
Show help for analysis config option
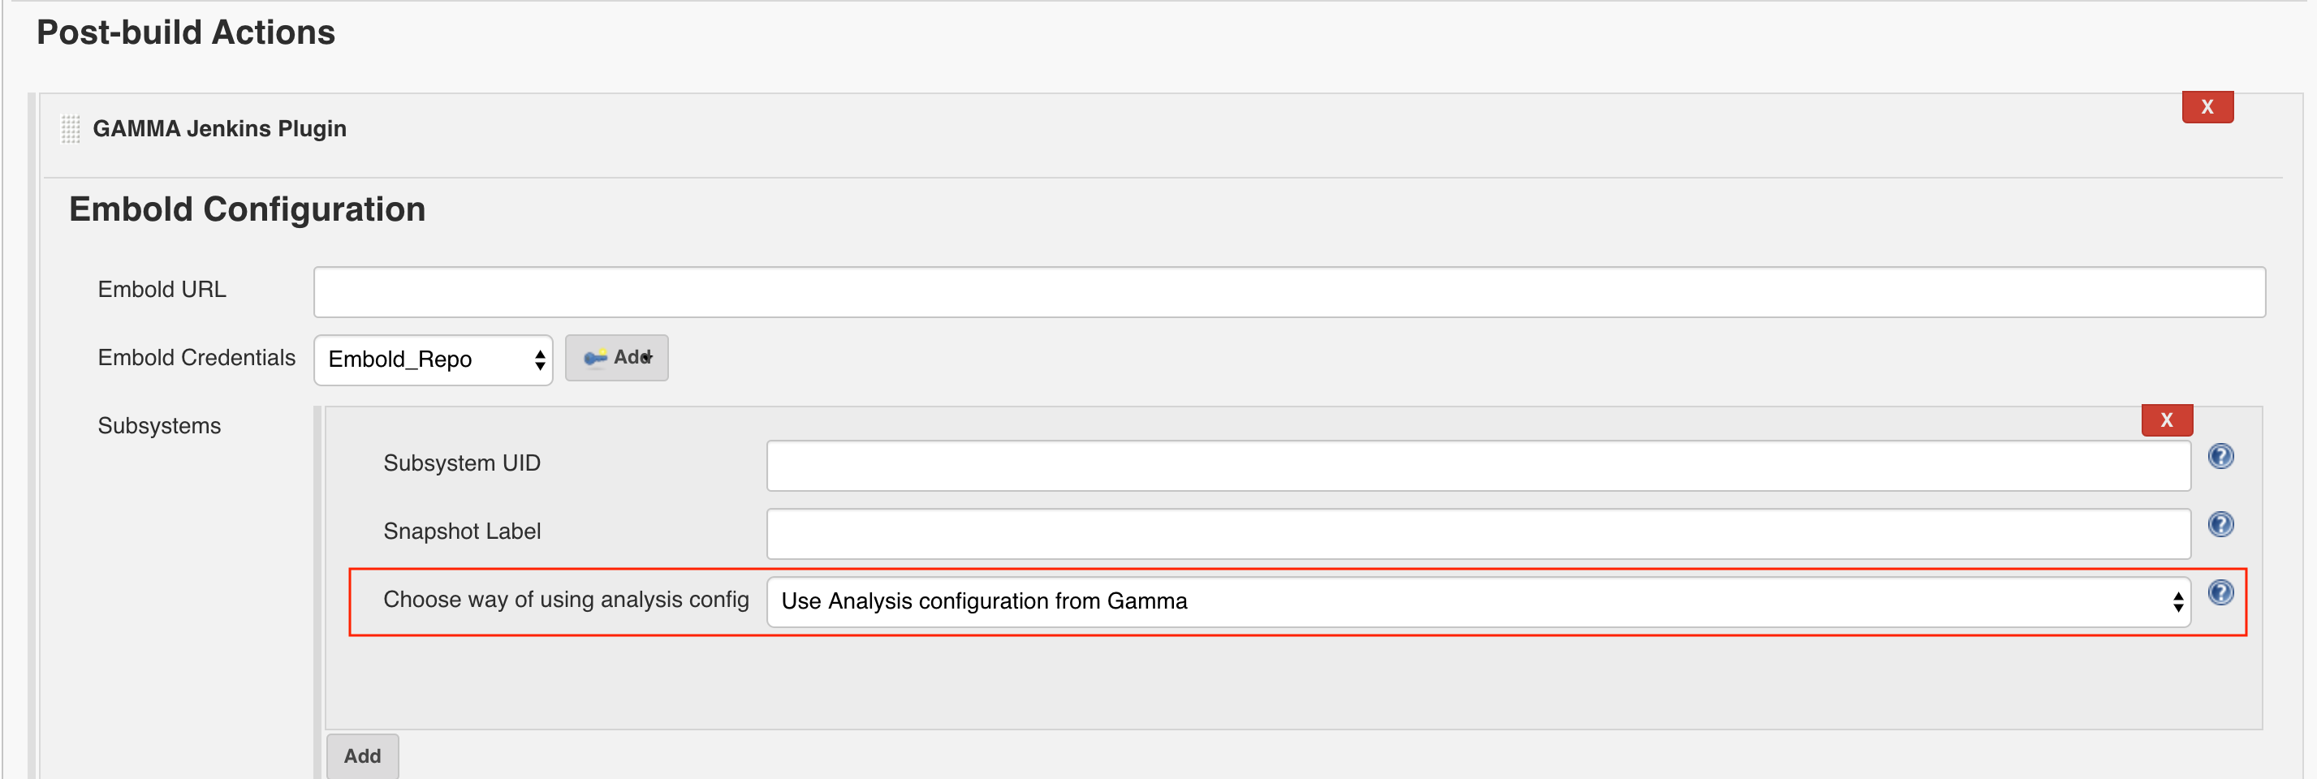2220,593
